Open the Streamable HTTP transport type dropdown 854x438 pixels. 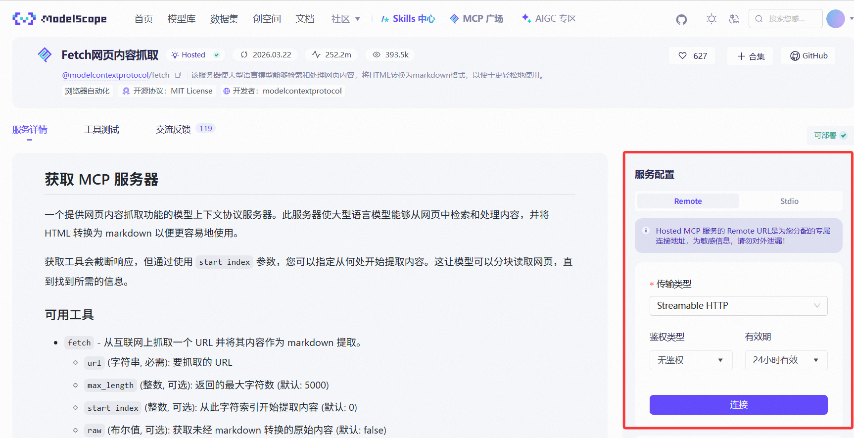(738, 306)
